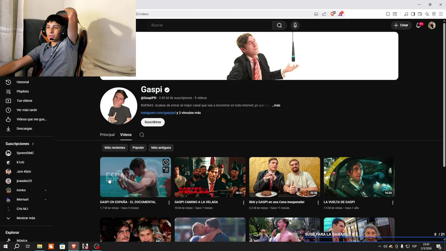Open File Explorer from taskbar
The image size is (446, 251).
pyautogui.click(x=40, y=246)
